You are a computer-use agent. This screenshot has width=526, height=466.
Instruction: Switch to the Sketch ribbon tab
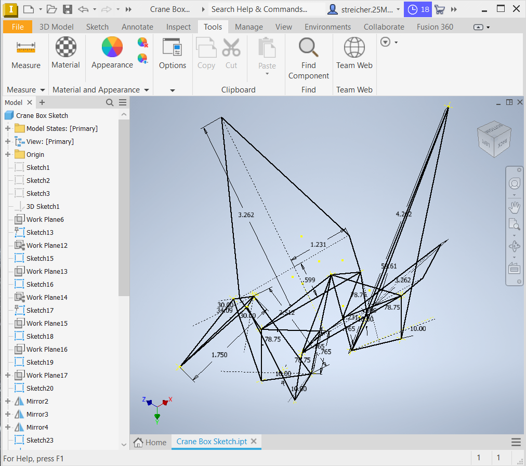pos(97,27)
